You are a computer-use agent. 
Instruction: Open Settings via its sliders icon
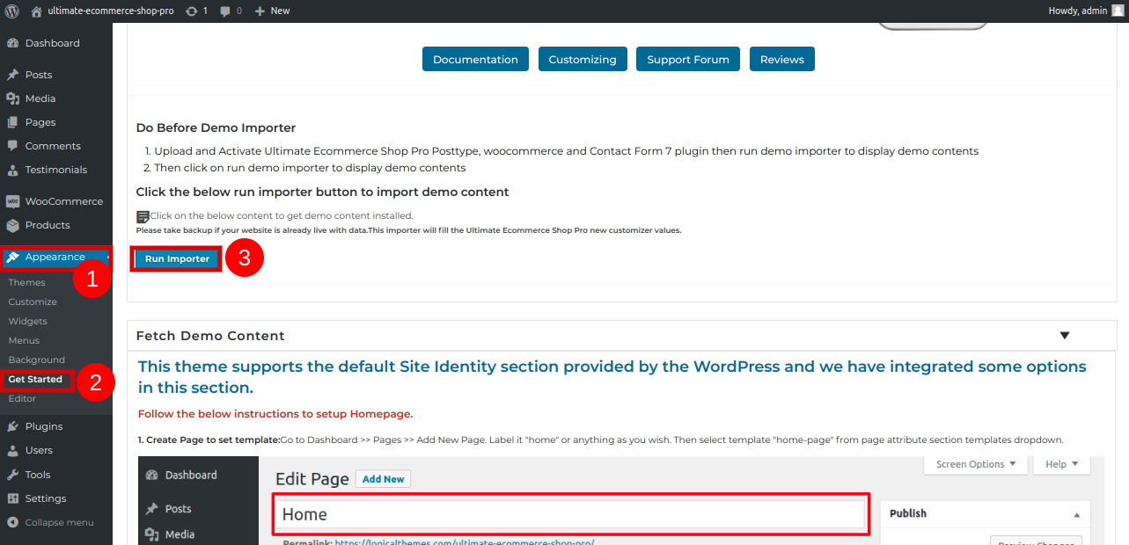pyautogui.click(x=12, y=498)
